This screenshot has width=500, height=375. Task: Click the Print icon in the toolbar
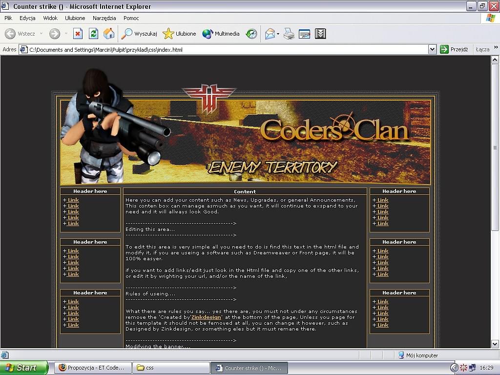point(289,34)
